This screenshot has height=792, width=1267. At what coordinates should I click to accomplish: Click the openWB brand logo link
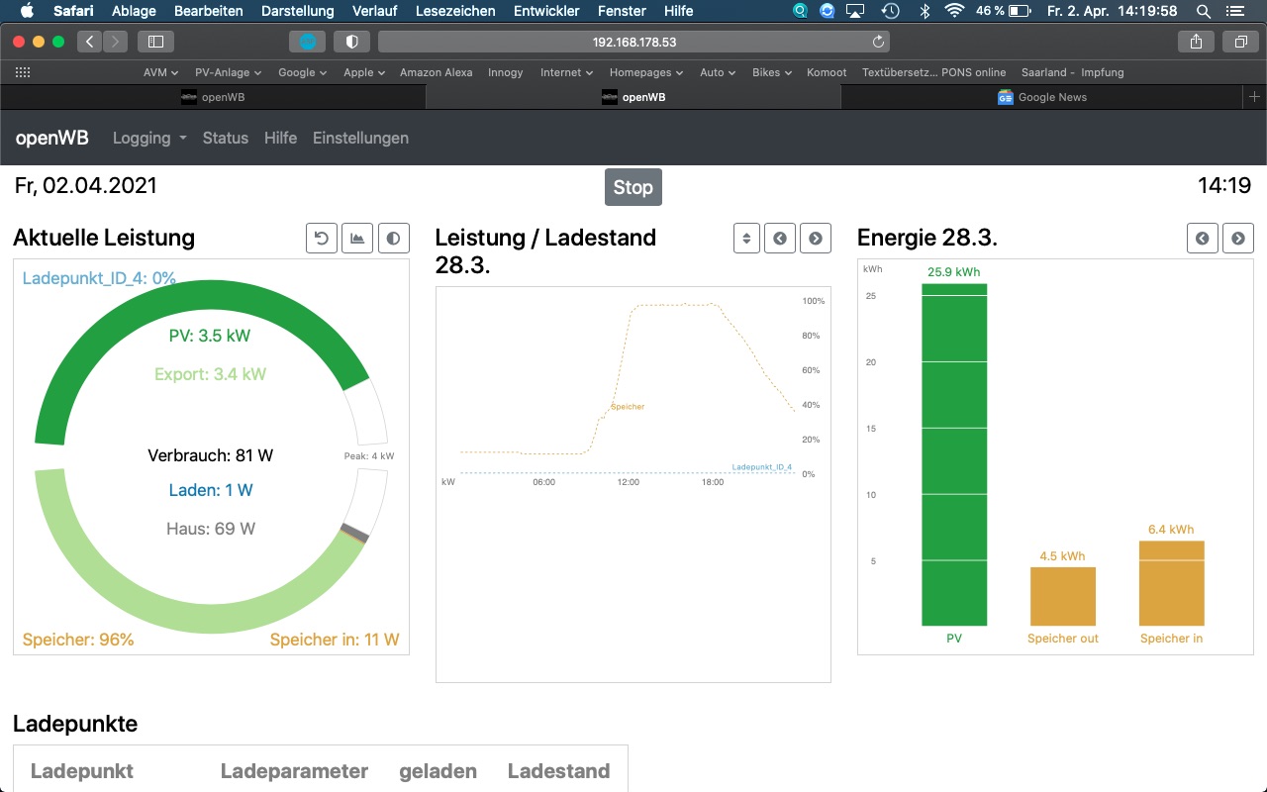pyautogui.click(x=52, y=139)
